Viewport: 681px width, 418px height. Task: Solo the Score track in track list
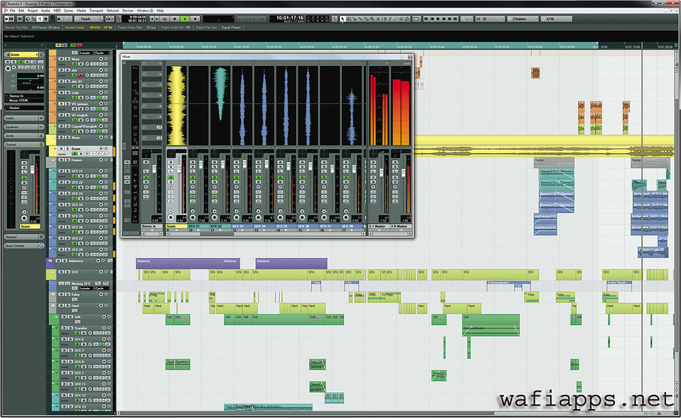(67, 148)
